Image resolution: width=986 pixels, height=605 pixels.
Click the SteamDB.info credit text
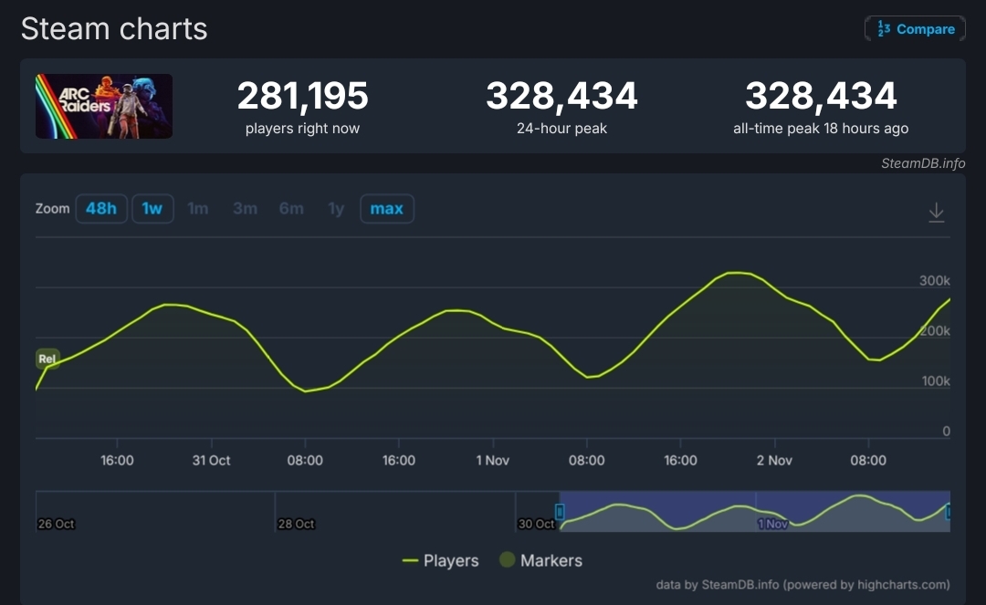(x=922, y=163)
